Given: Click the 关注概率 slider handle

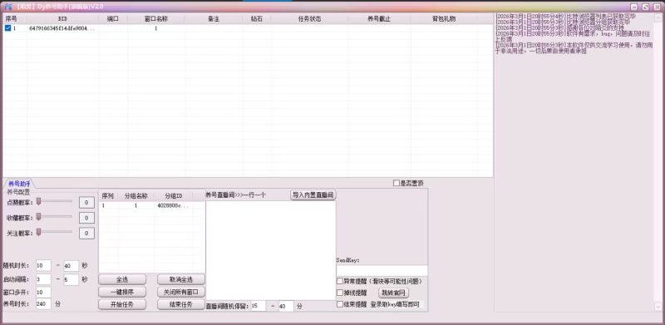Looking at the screenshot, I should coord(38,232).
